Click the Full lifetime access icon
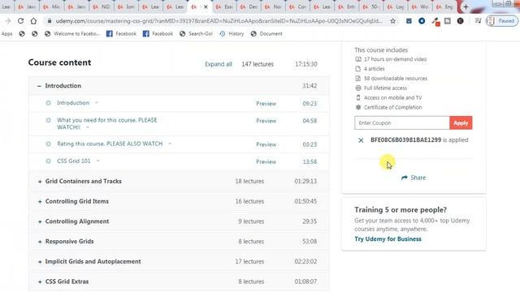Image resolution: width=520 pixels, height=292 pixels. 358,88
